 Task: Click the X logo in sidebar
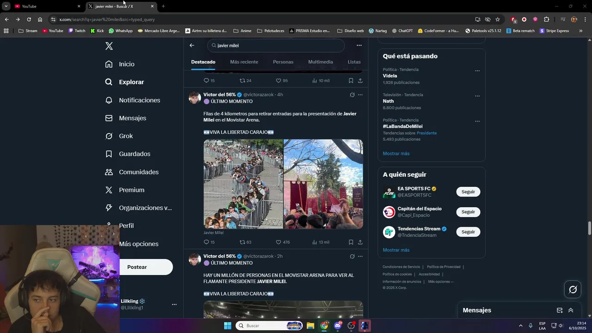[109, 46]
